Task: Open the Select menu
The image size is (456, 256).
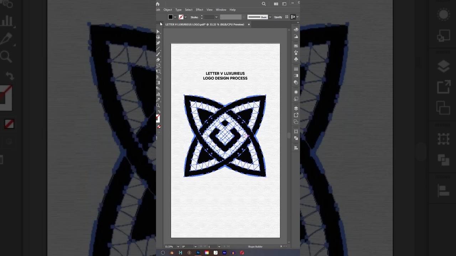Action: (188, 10)
